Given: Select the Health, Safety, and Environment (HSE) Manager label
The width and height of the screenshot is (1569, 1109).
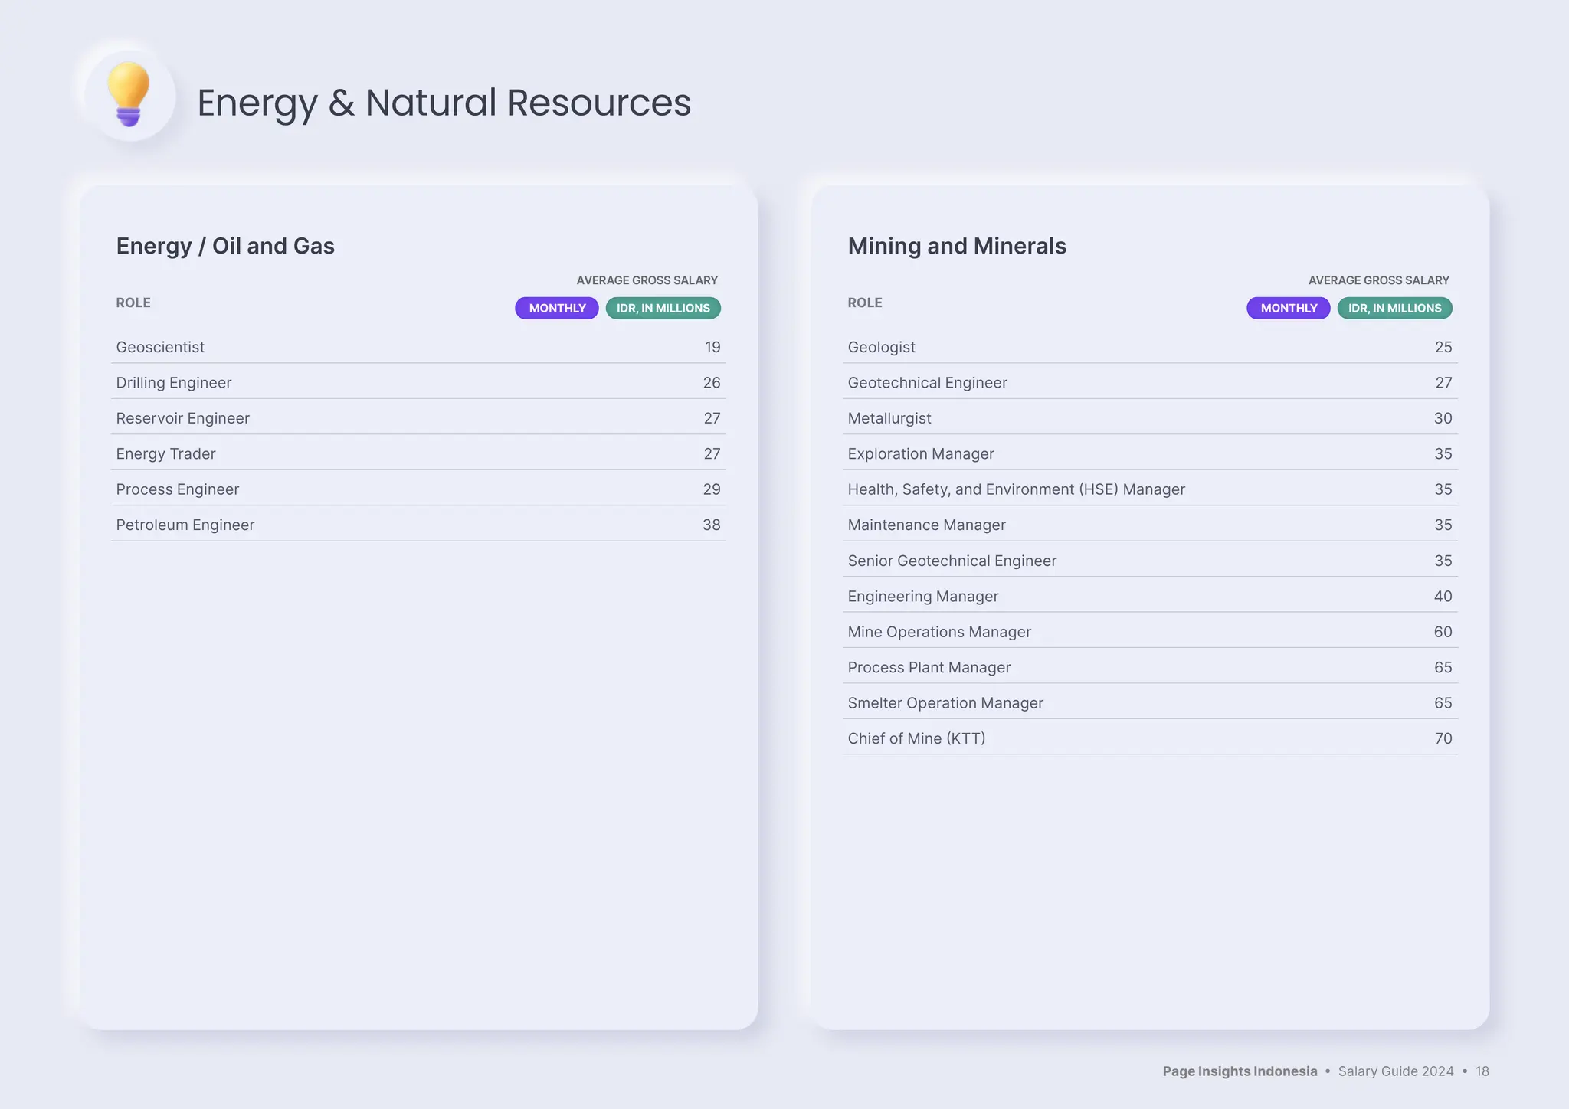Looking at the screenshot, I should [1017, 489].
